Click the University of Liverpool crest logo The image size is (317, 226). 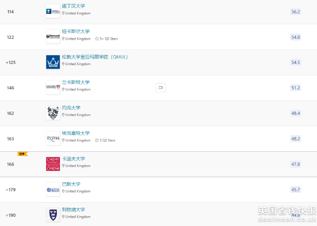tap(53, 215)
